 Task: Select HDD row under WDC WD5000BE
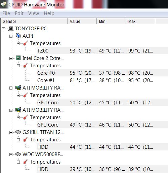102,169
